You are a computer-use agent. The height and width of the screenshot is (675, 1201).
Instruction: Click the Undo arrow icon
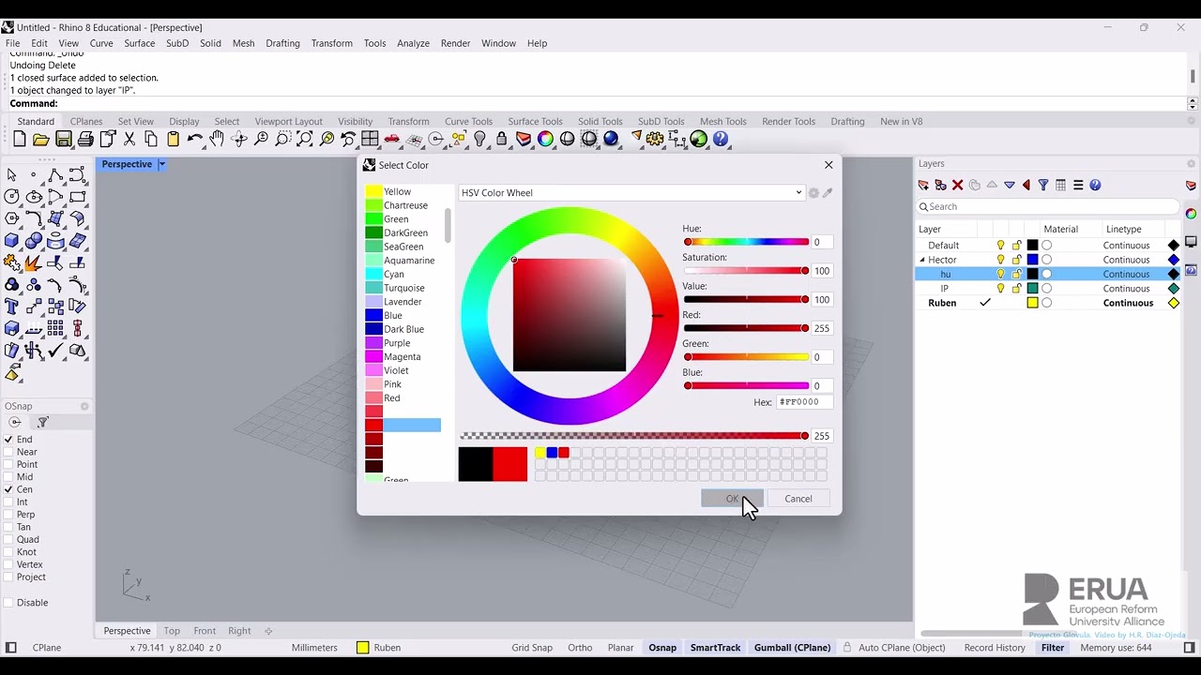[195, 140]
